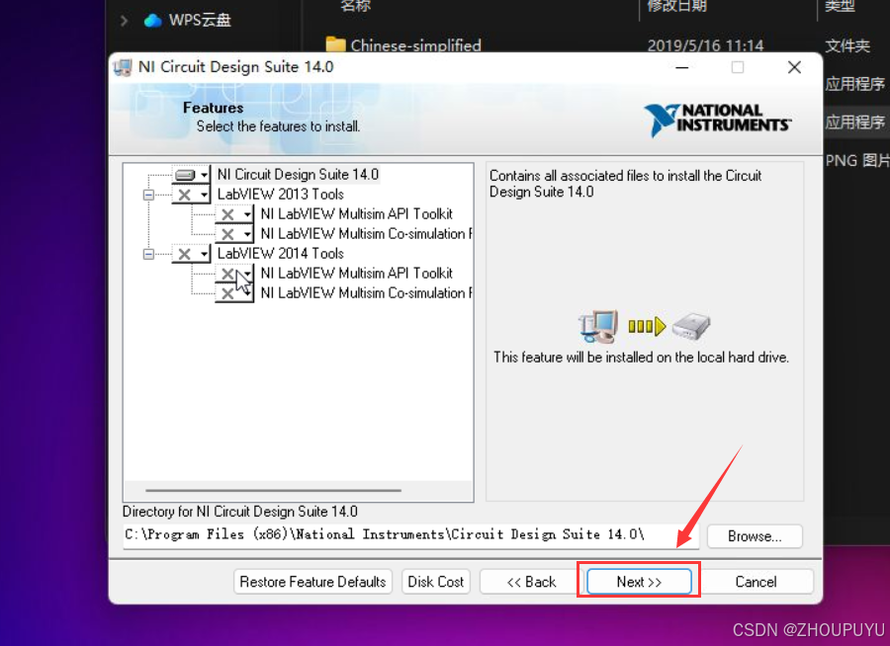890x646 pixels.
Task: Open the install state dropdown for NI LabVIEW Multisim API Toolkit under LabVIEW 2013 Tools
Action: pyautogui.click(x=234, y=214)
